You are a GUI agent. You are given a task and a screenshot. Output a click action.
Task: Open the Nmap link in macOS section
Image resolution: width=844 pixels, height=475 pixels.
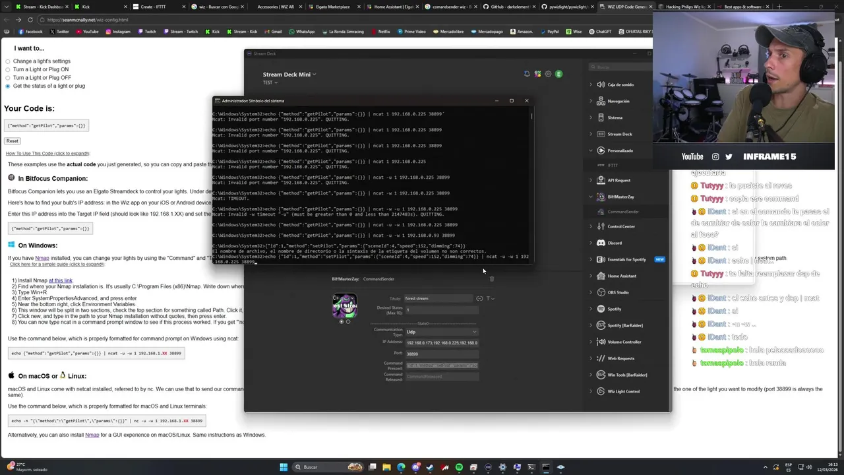point(92,435)
